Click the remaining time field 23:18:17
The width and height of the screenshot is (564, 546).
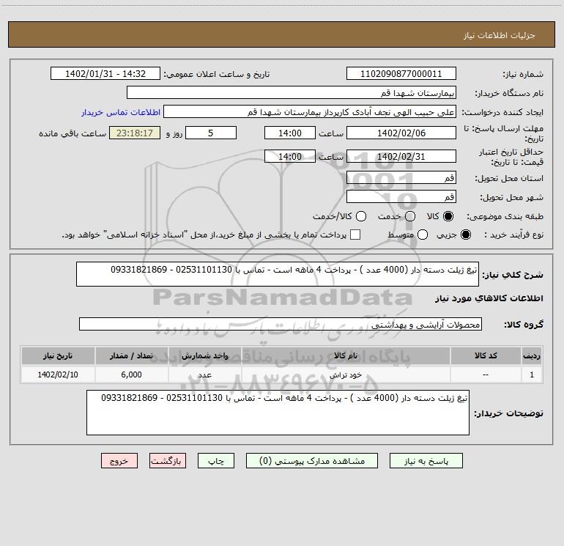(x=135, y=133)
